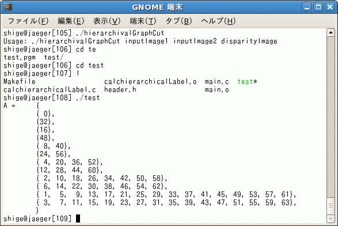Viewport: 338px width, 226px height.
Task: Click the vertical scrollbar track area
Action: coord(331,116)
